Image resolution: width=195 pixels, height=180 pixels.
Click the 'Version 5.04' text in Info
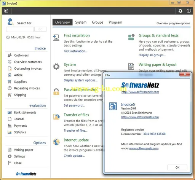tap(129, 108)
